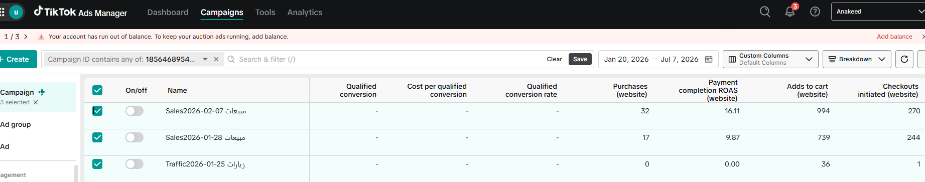Open the Sales2026-02-07 campaign name
Image resolution: width=925 pixels, height=182 pixels.
(206, 111)
